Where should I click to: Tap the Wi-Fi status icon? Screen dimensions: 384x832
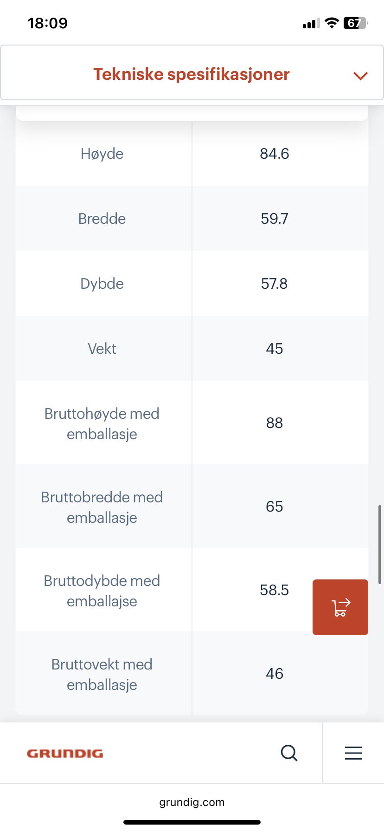click(x=332, y=23)
